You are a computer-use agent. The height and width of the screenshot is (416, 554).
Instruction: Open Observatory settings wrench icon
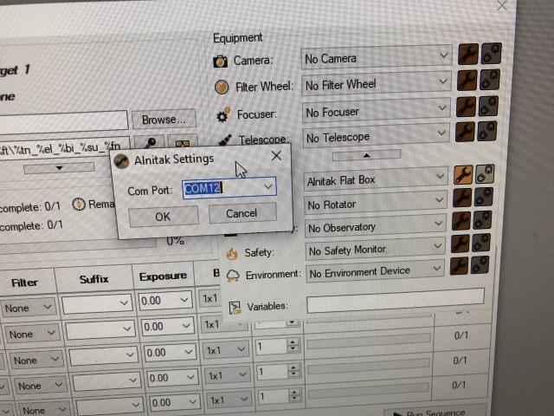click(x=461, y=221)
